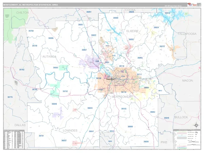Viewport: 204px width, 153px height.
Task: Click ZIP code 36785
Action: [35, 90]
